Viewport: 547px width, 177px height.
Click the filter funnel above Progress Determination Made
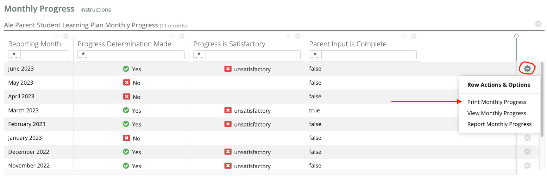172,36
